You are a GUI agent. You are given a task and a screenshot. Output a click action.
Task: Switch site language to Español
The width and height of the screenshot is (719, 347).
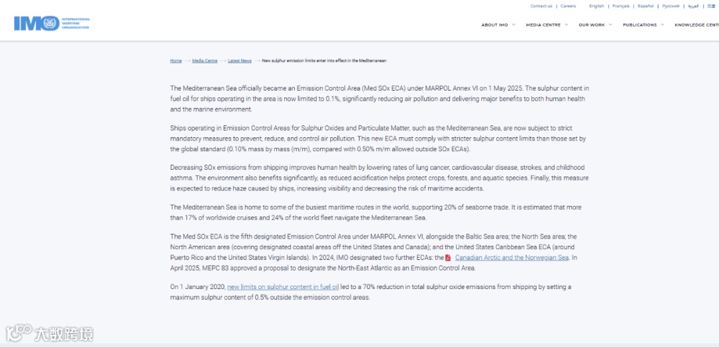(646, 6)
